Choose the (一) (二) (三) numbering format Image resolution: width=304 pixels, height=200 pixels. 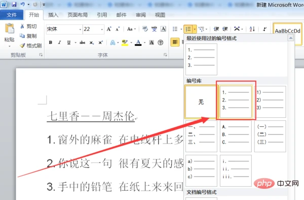coord(270,136)
